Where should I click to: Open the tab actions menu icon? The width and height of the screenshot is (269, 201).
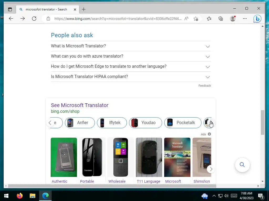[10, 9]
